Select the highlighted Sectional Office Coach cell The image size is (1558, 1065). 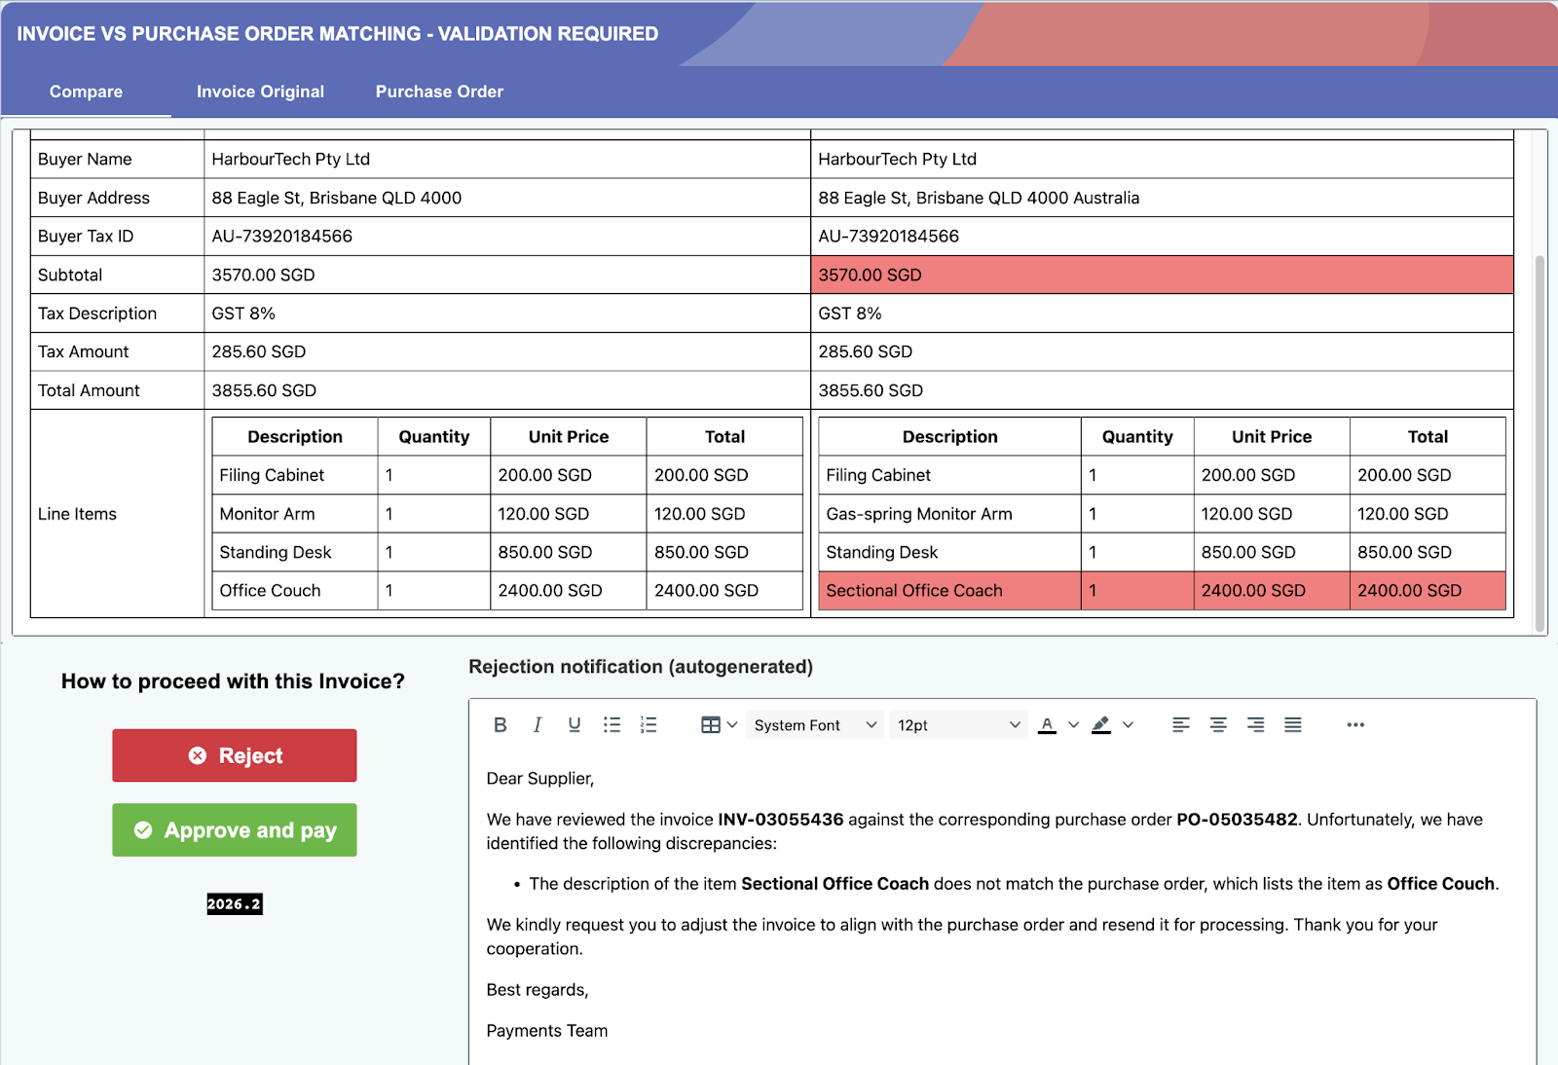click(949, 591)
